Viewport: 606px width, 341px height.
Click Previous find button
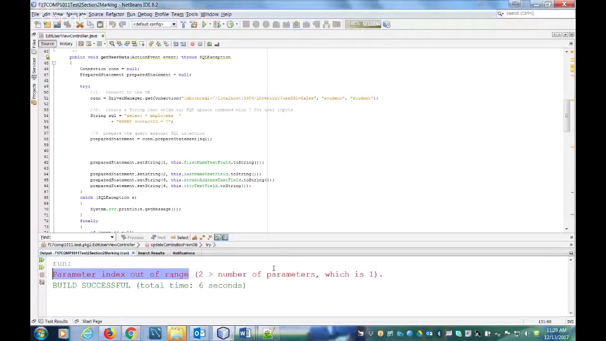pos(132,237)
